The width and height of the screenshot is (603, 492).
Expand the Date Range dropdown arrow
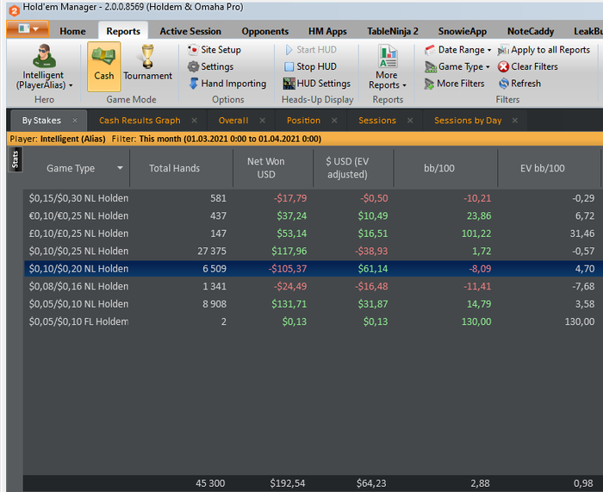coord(489,50)
